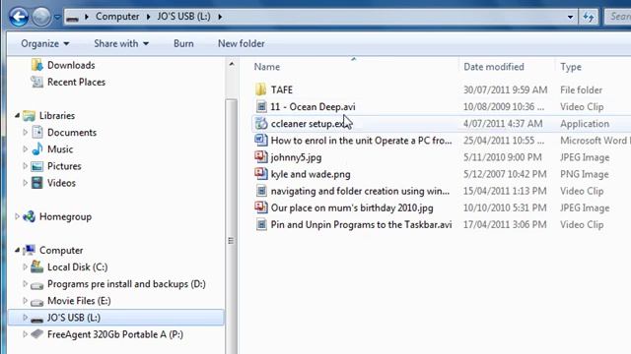Image resolution: width=631 pixels, height=354 pixels.
Task: Select the Local Disk (C:) drive icon
Action: click(37, 266)
